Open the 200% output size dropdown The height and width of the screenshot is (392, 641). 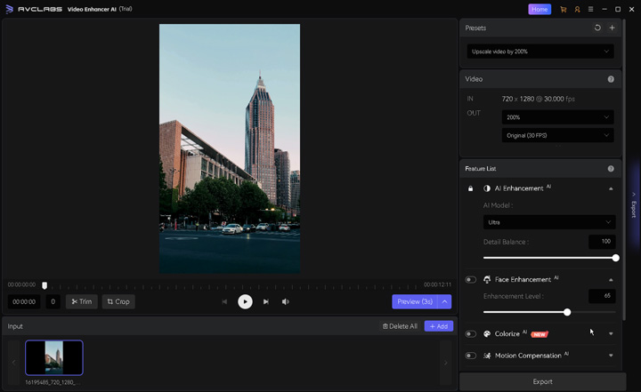point(557,117)
